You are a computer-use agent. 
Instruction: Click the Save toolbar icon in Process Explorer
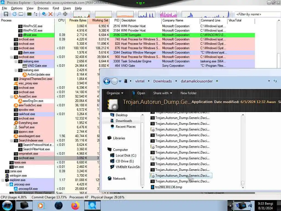coord(6,14)
